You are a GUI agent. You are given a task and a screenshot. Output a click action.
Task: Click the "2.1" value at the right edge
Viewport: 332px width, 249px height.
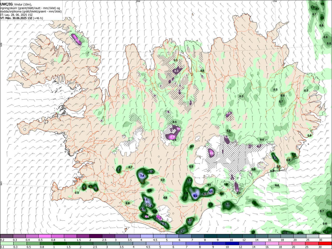coord(329,215)
